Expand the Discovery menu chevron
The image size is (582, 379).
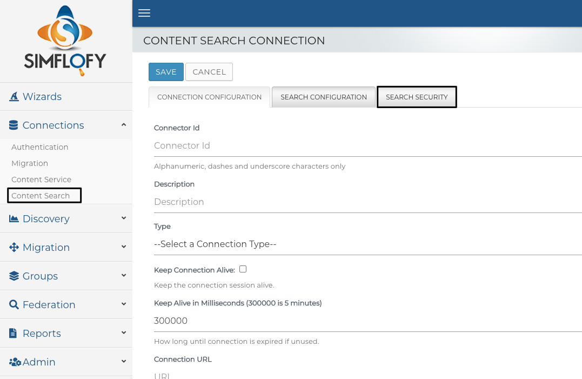click(124, 218)
